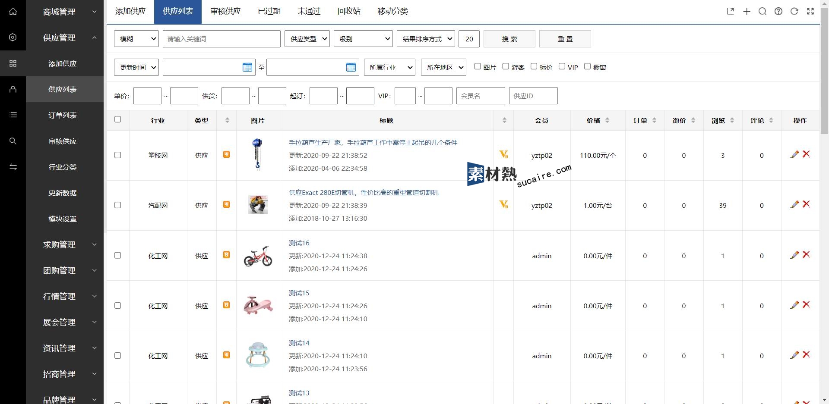Open the 所属行业 dropdown

tap(389, 67)
